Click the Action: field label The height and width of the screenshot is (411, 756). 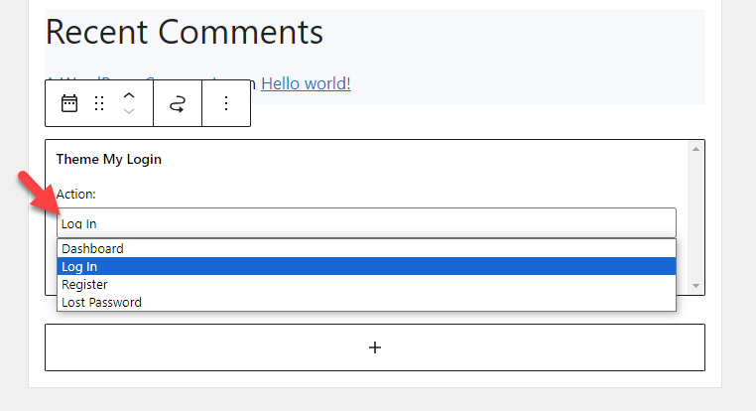pyautogui.click(x=75, y=194)
